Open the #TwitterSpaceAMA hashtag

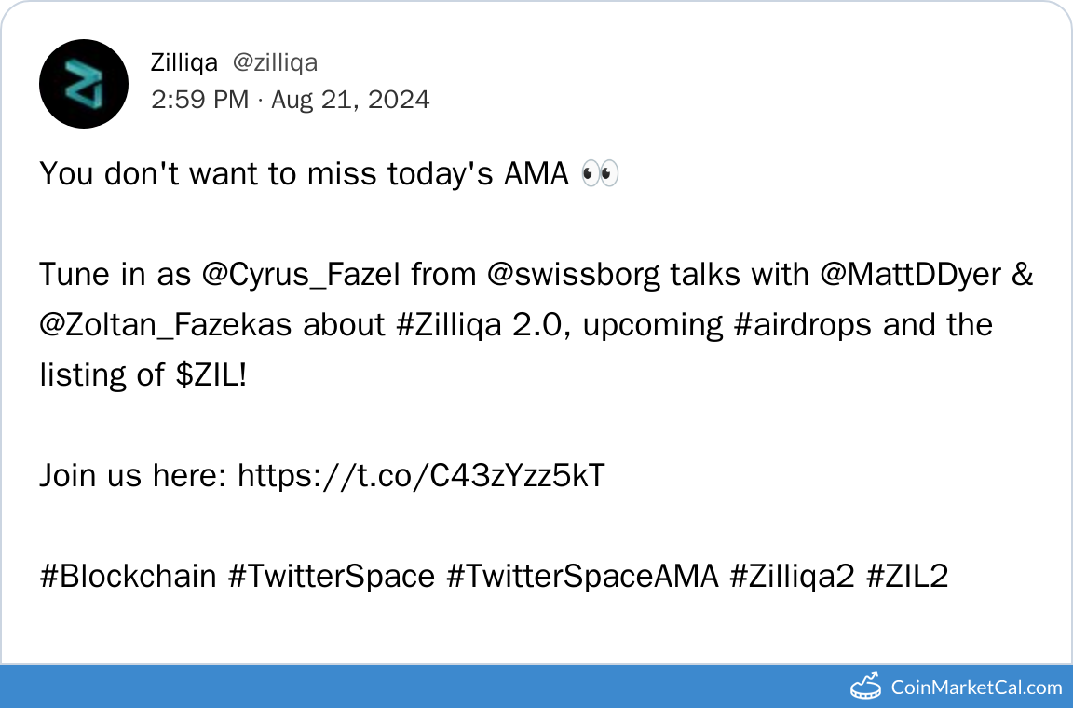(x=582, y=577)
